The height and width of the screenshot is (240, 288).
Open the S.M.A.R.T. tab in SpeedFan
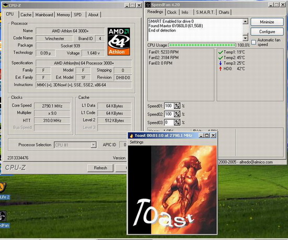[x=205, y=12]
